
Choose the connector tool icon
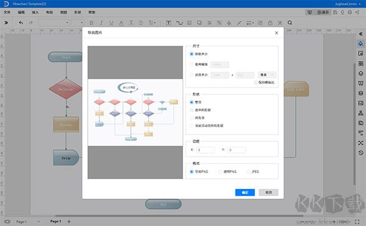click(179, 23)
